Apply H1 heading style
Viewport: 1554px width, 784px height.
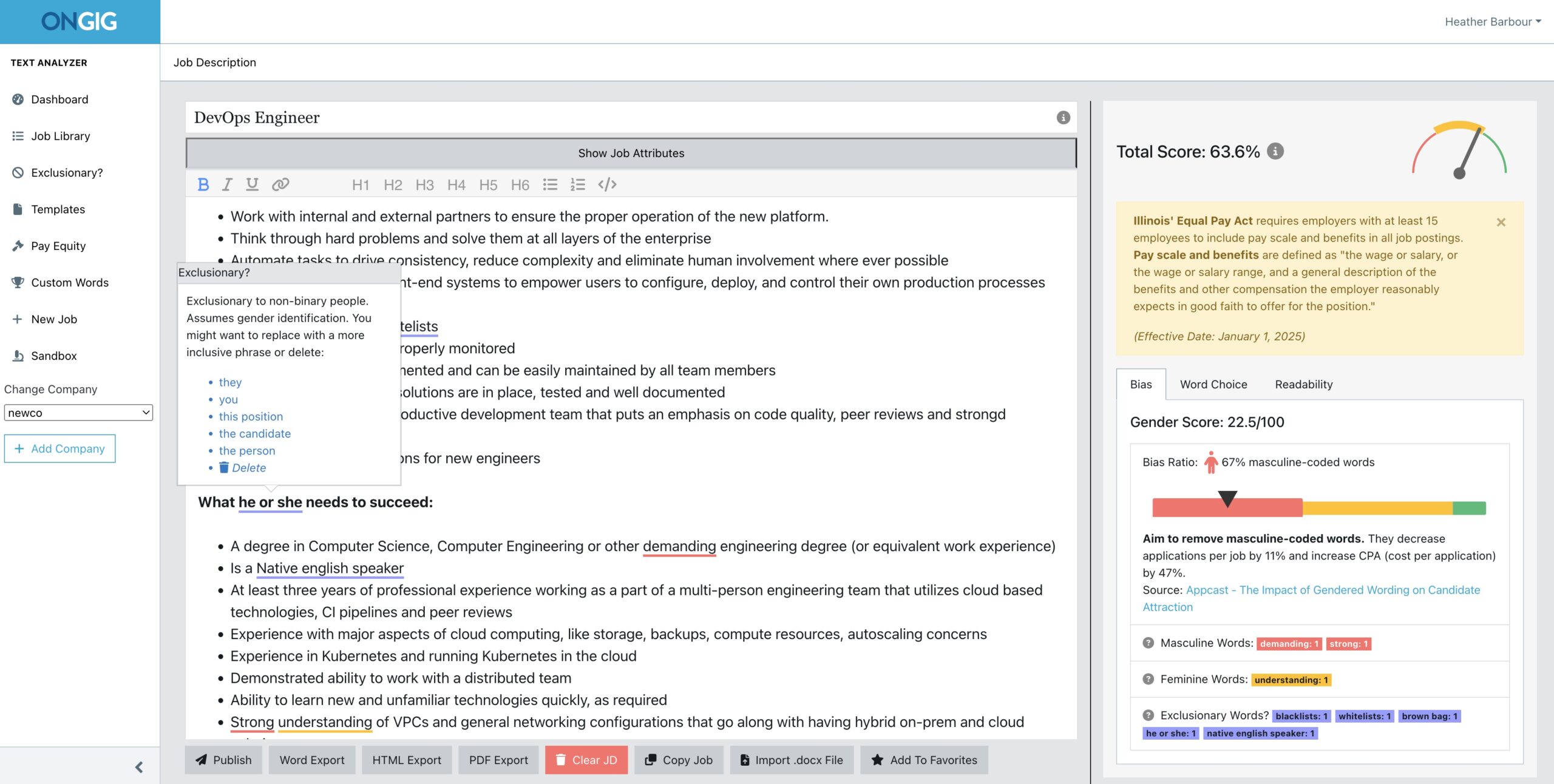[361, 184]
